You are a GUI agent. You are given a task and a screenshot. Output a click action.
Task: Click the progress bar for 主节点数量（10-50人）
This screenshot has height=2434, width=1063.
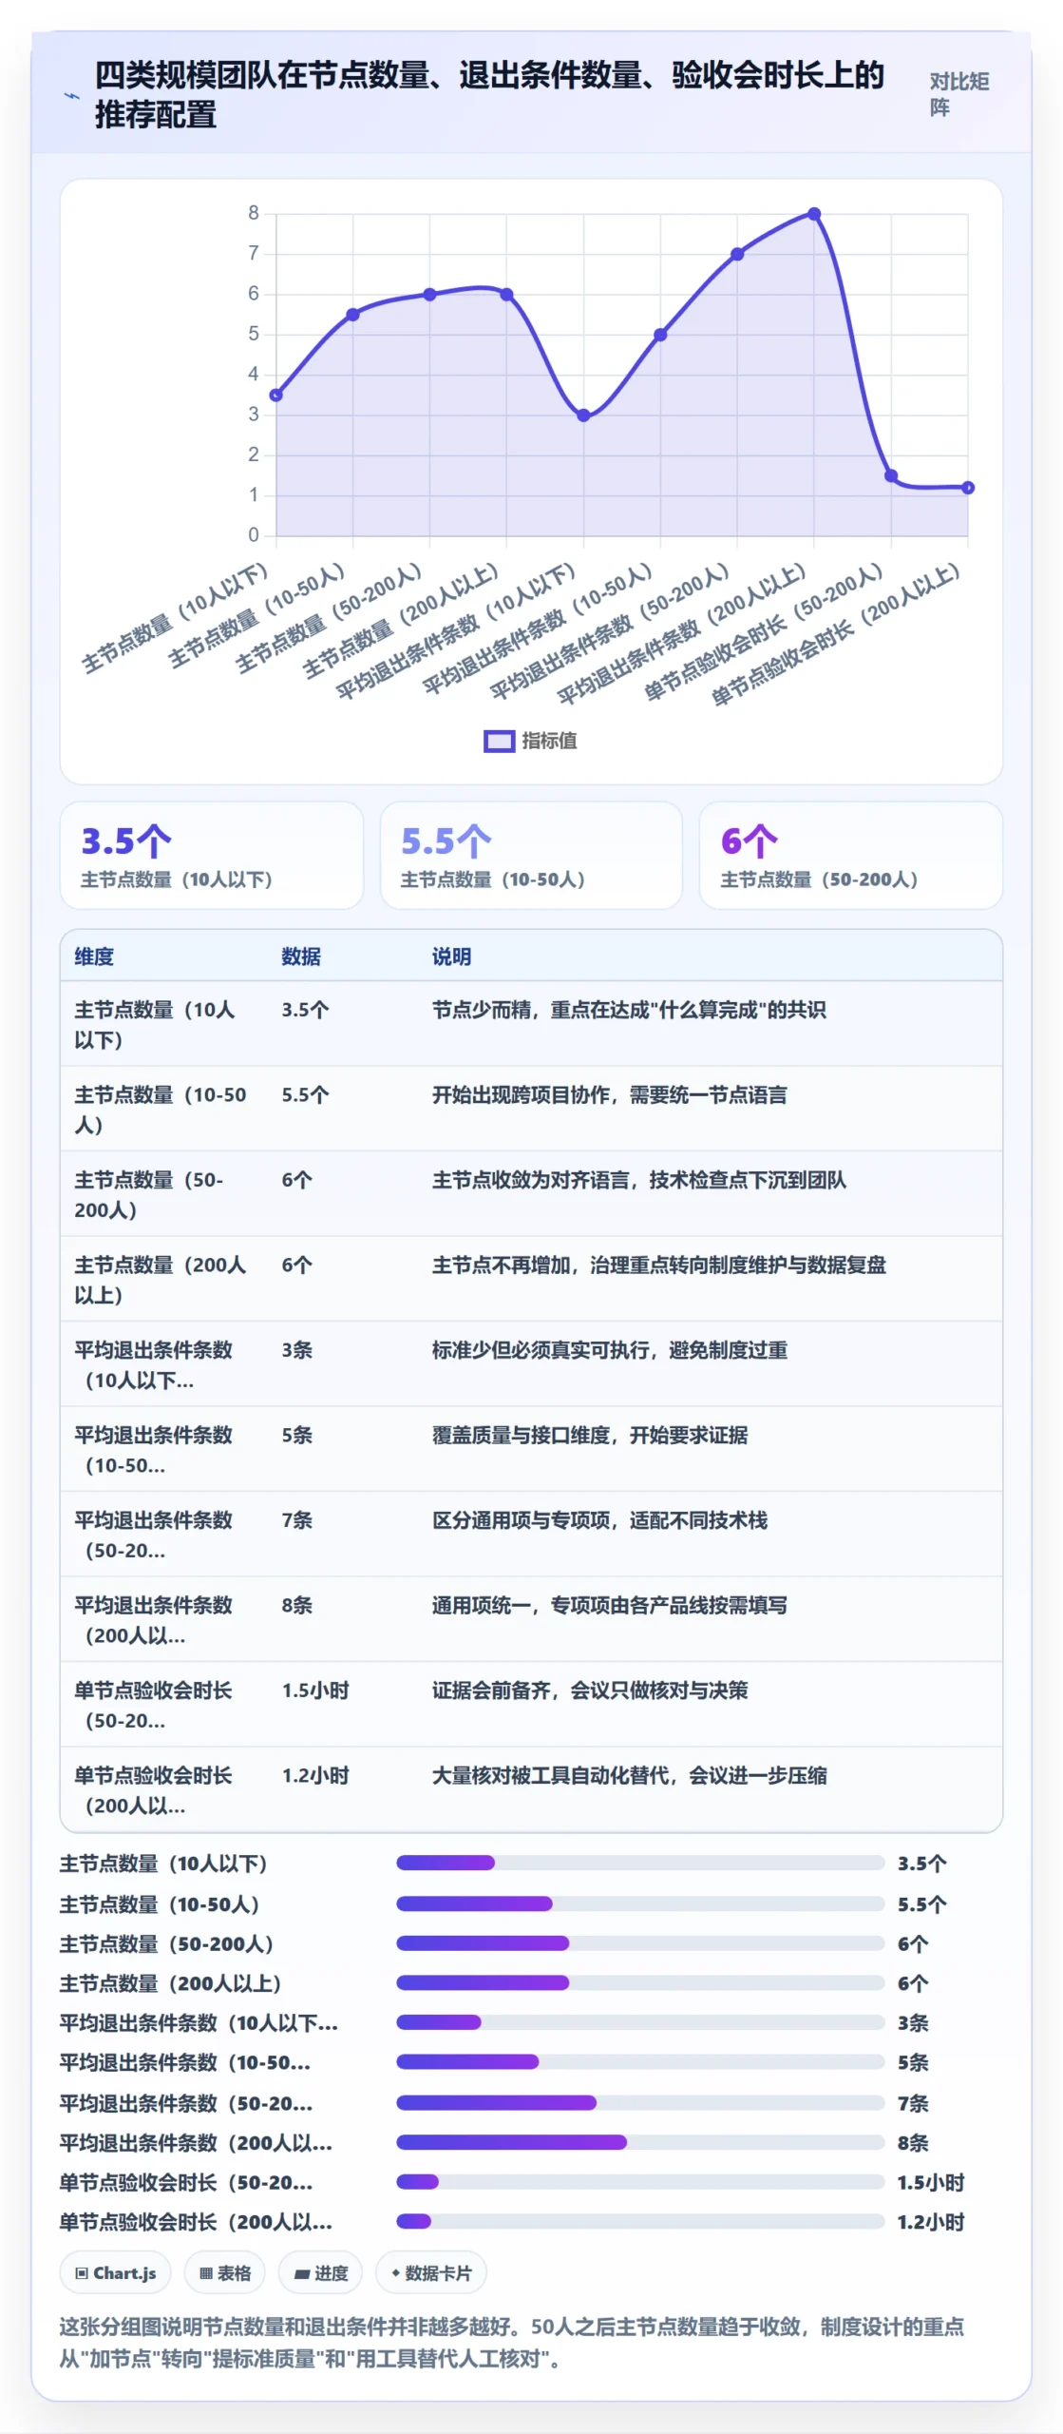coord(640,1904)
